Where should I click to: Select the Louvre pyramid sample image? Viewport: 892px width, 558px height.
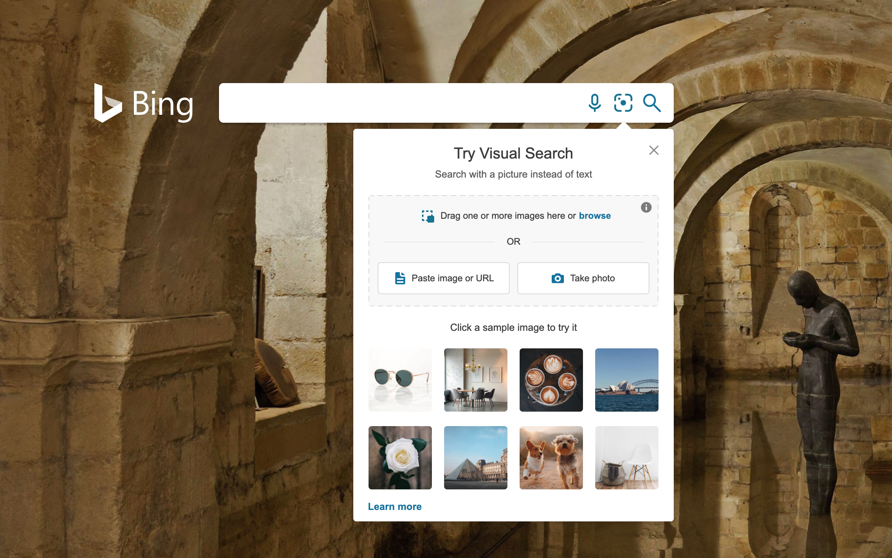click(x=476, y=458)
